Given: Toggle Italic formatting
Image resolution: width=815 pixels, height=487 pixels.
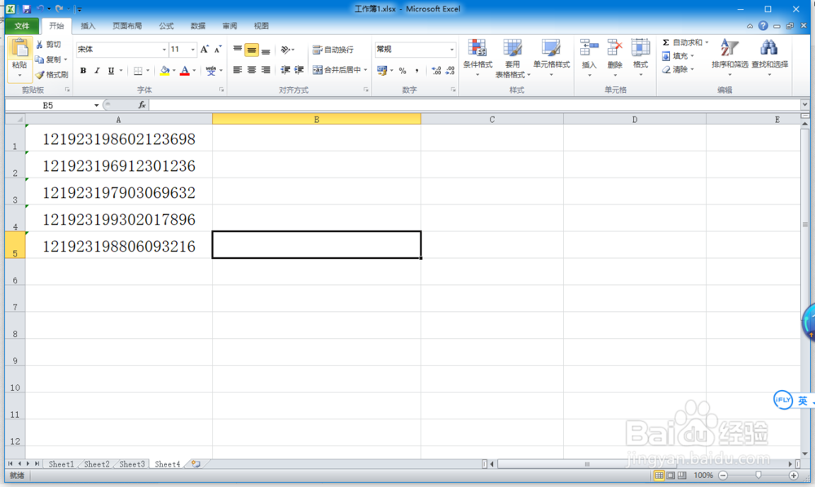Looking at the screenshot, I should tap(97, 71).
